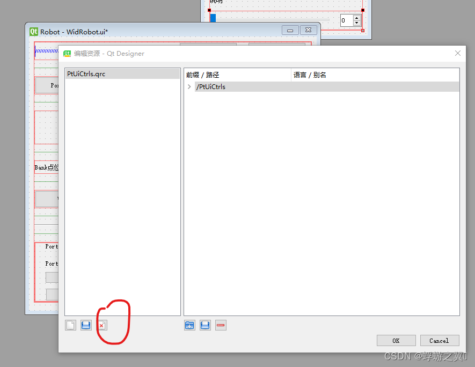Confirm resource changes with OK
The height and width of the screenshot is (367, 475).
tap(396, 340)
